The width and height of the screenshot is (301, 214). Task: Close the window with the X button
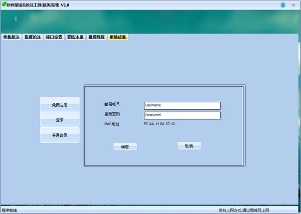click(x=293, y=6)
